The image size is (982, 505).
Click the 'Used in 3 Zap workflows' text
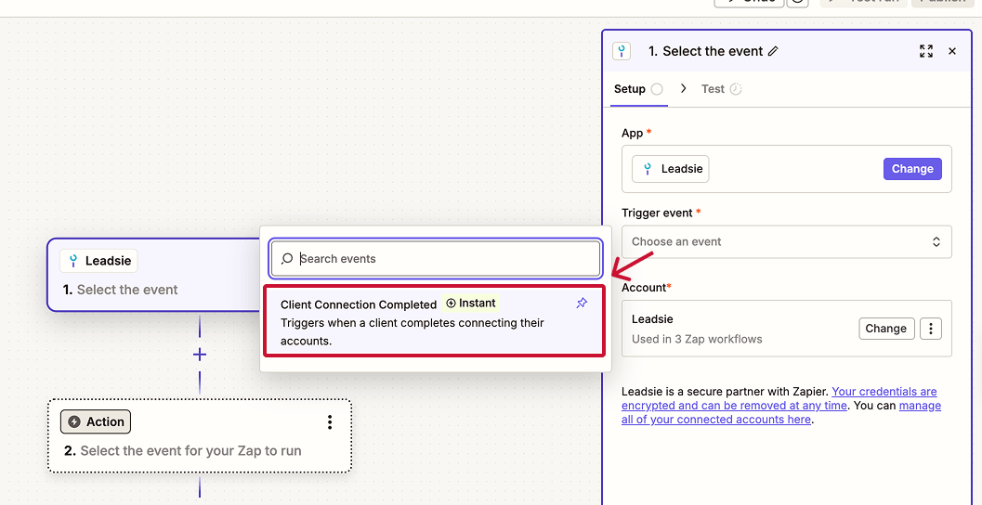[x=697, y=339]
